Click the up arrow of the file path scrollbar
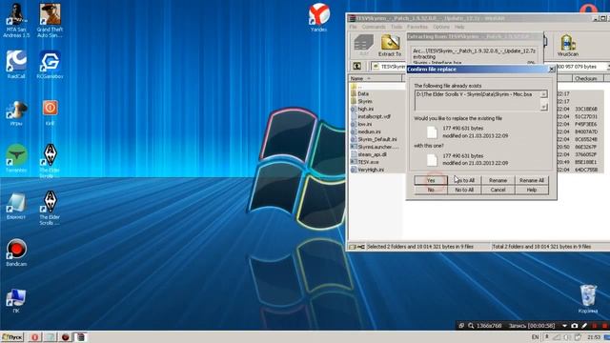 coord(544,94)
